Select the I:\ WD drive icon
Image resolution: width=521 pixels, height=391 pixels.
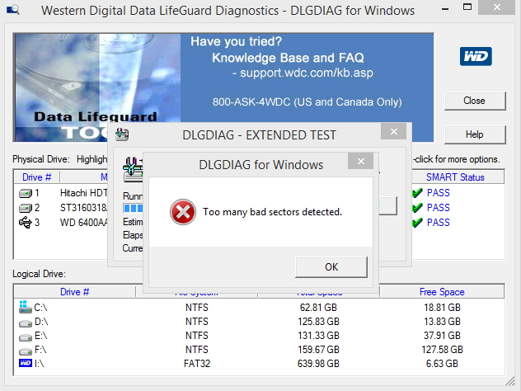26,363
